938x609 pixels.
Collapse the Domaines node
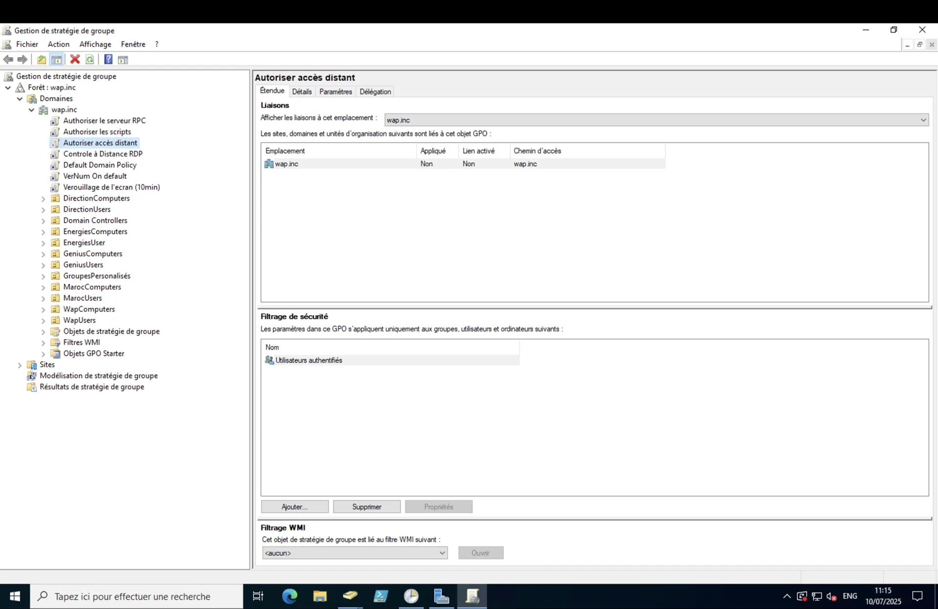tap(20, 99)
